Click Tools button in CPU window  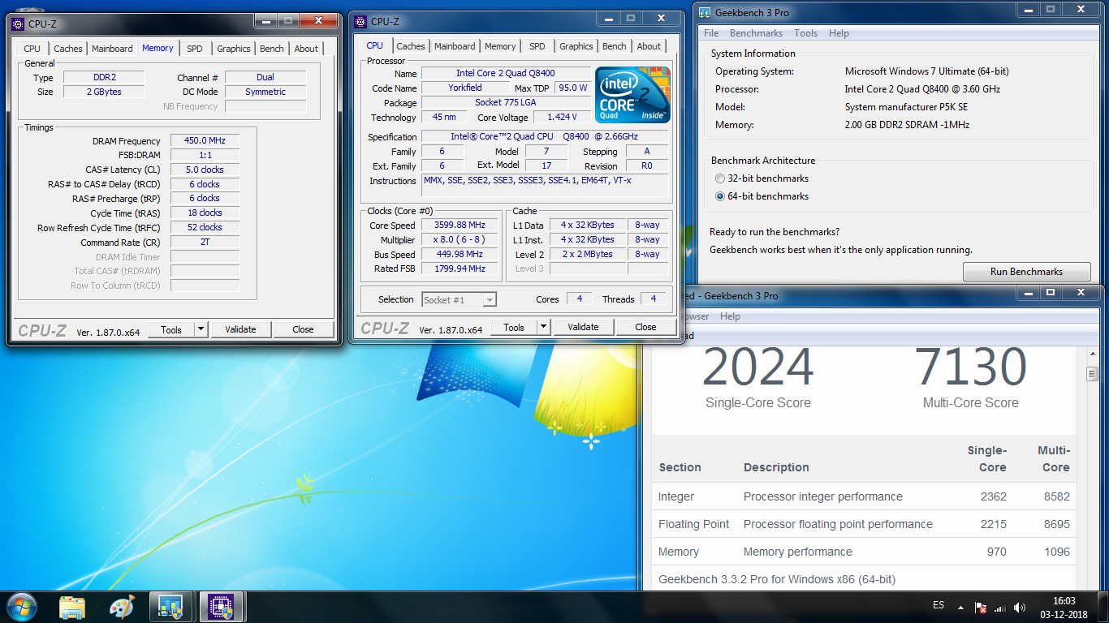click(514, 327)
